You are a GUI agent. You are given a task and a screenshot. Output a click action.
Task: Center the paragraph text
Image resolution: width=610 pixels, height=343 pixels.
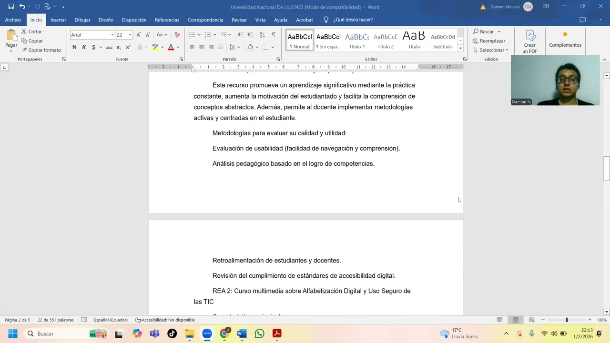[202, 47]
